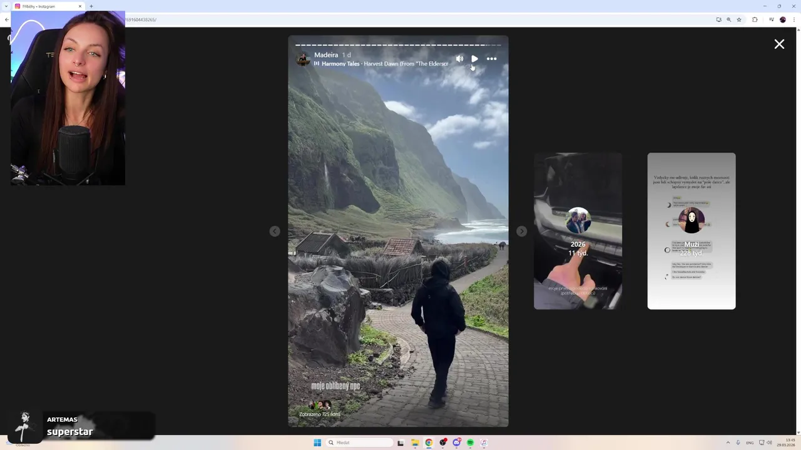Open the Apple Music taskbar icon
The image size is (801, 450).
tap(484, 442)
